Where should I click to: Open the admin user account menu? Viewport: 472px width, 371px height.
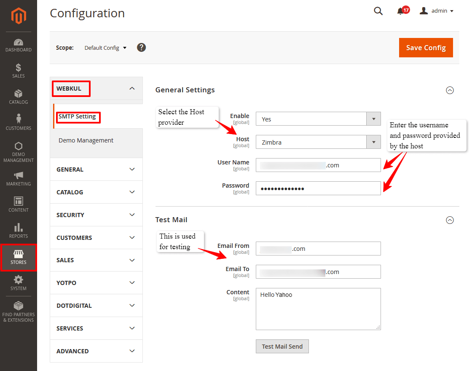[x=437, y=11]
